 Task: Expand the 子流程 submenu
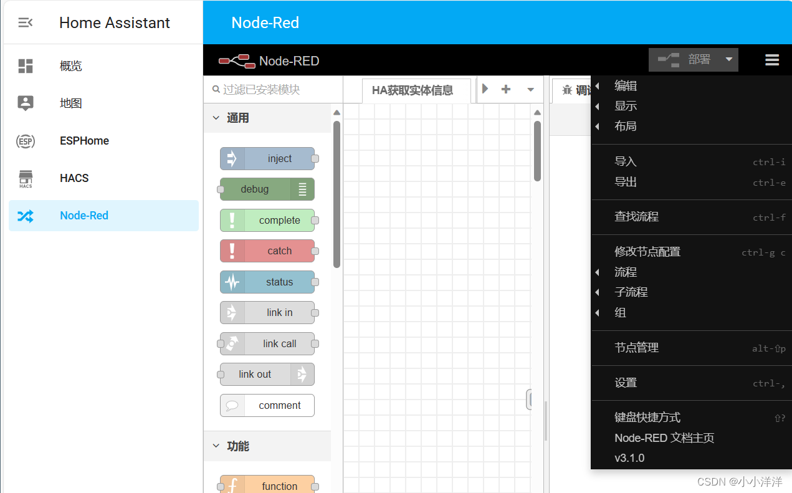(x=690, y=292)
